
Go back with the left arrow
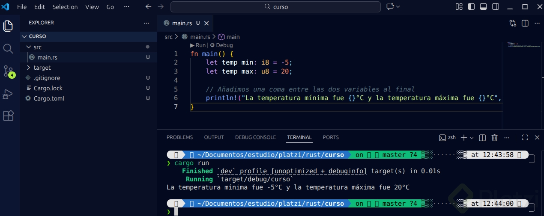pyautogui.click(x=148, y=7)
